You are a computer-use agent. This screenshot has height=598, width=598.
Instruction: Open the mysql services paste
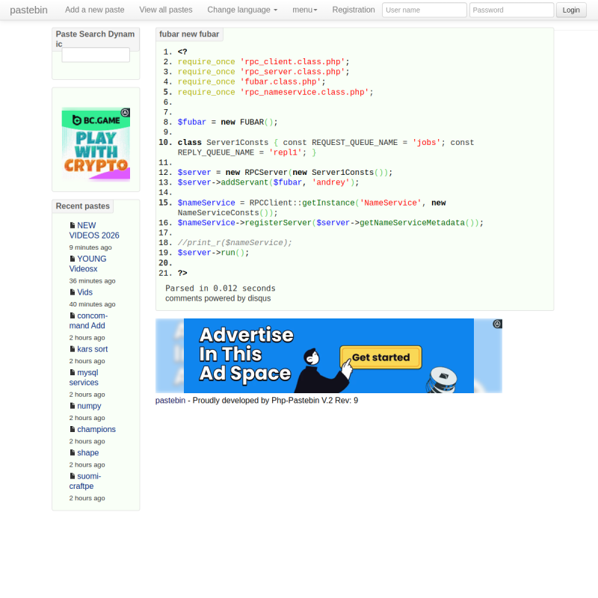click(x=84, y=377)
